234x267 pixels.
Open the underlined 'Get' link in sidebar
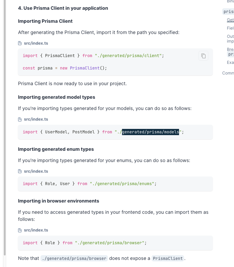tap(230, 20)
